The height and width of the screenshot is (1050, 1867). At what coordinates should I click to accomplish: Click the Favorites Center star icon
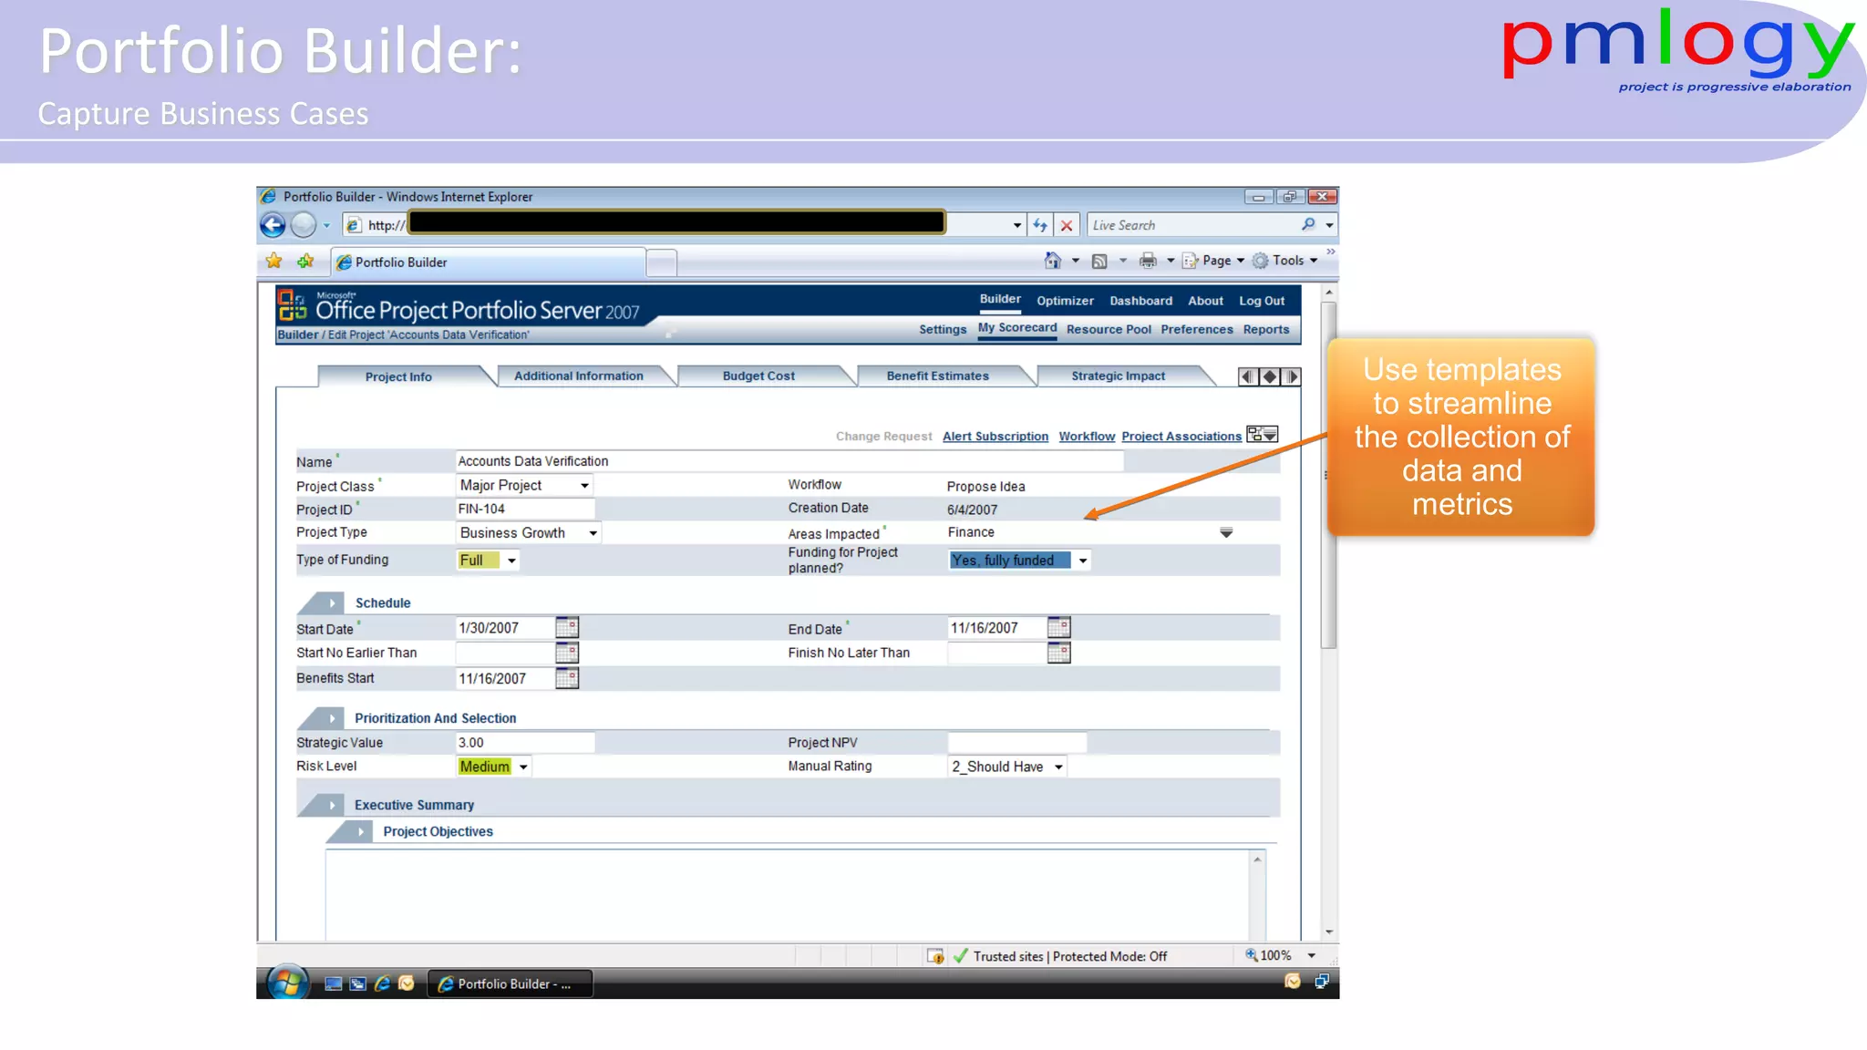[273, 262]
